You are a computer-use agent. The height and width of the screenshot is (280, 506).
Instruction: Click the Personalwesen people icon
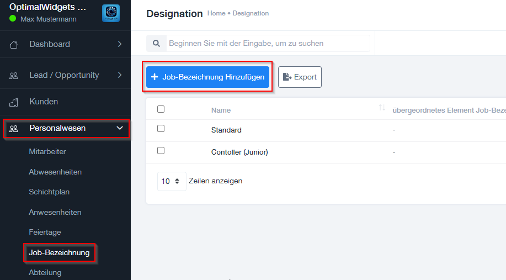14,129
